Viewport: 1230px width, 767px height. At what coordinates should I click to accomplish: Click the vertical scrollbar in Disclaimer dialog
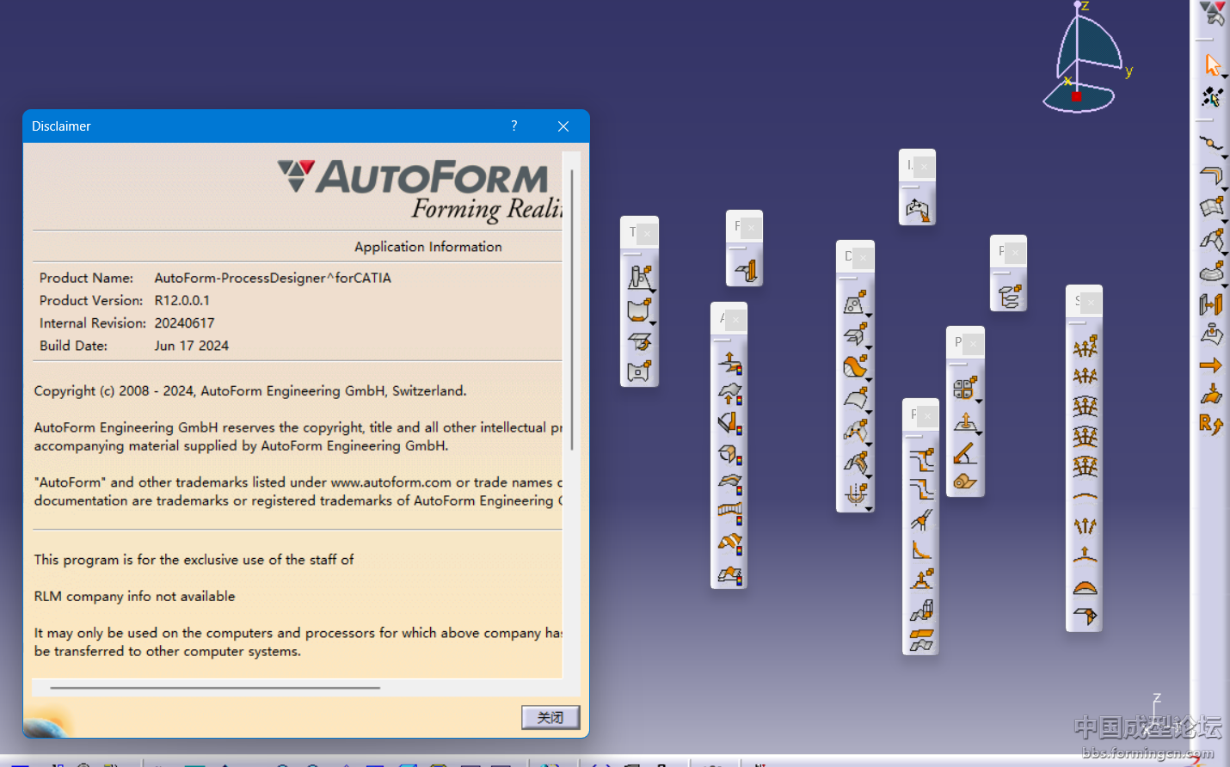pyautogui.click(x=571, y=310)
